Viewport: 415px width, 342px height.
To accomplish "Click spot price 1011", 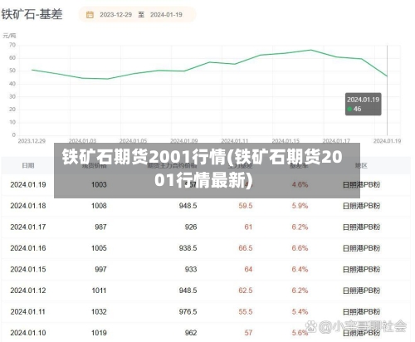I will 99,291.
